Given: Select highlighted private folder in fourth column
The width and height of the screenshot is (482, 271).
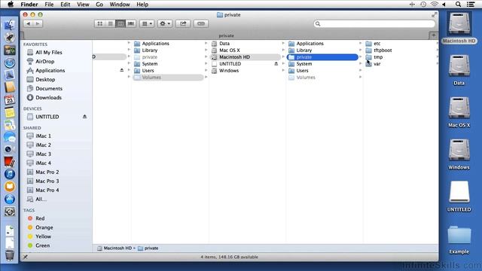Looking at the screenshot, I should (322, 57).
